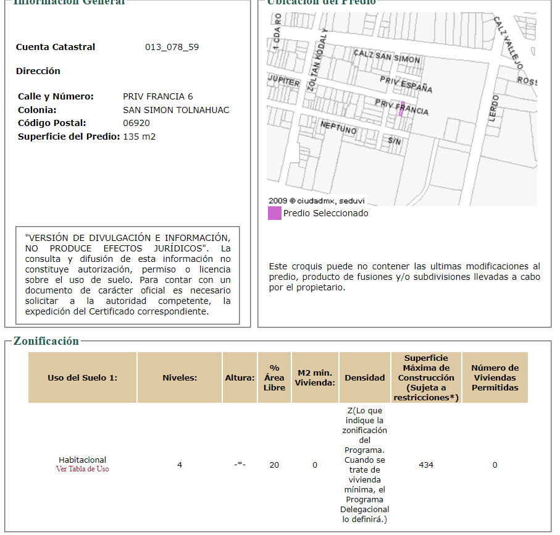The height and width of the screenshot is (535, 560).
Task: Click the Habitacional land use cell
Action: [x=83, y=460]
